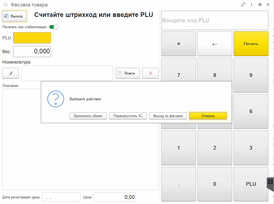The image size is (274, 204).
Task: Tap keypad digit 3
Action: pos(251,148)
